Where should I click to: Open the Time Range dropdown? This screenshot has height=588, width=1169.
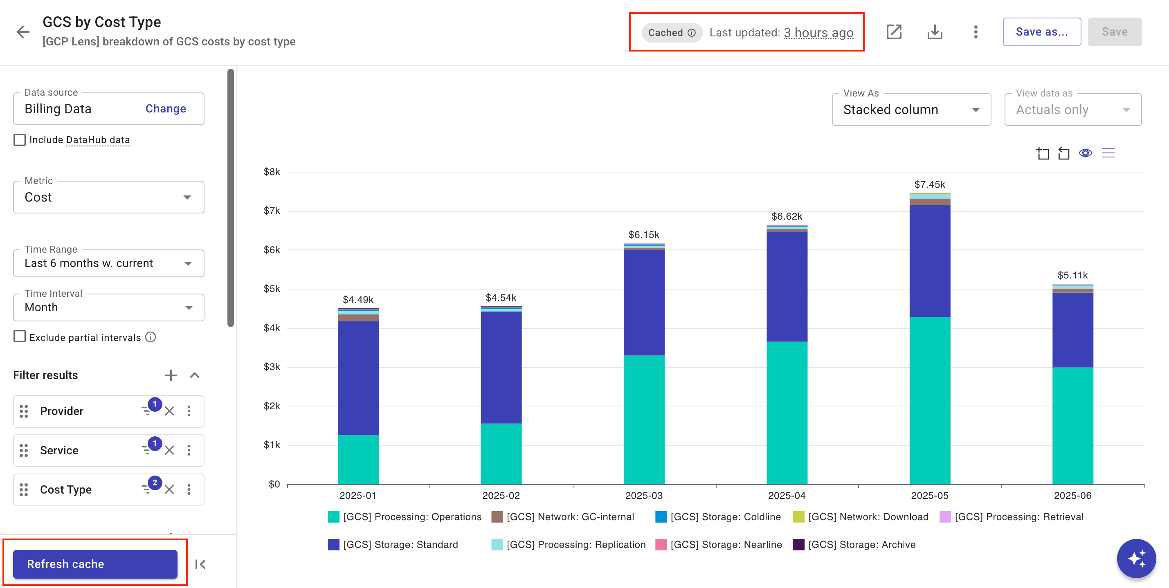click(108, 263)
